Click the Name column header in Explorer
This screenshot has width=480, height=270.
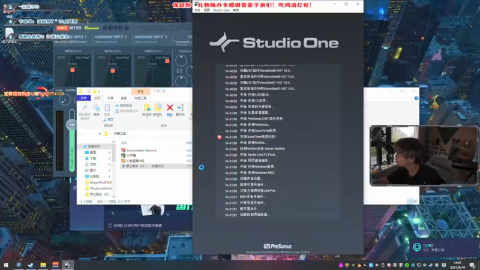(124, 143)
